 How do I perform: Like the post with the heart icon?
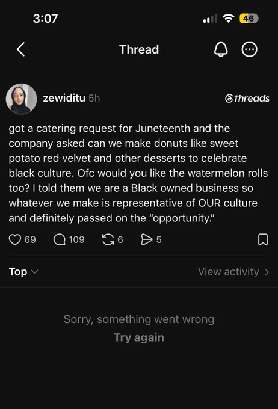point(15,239)
